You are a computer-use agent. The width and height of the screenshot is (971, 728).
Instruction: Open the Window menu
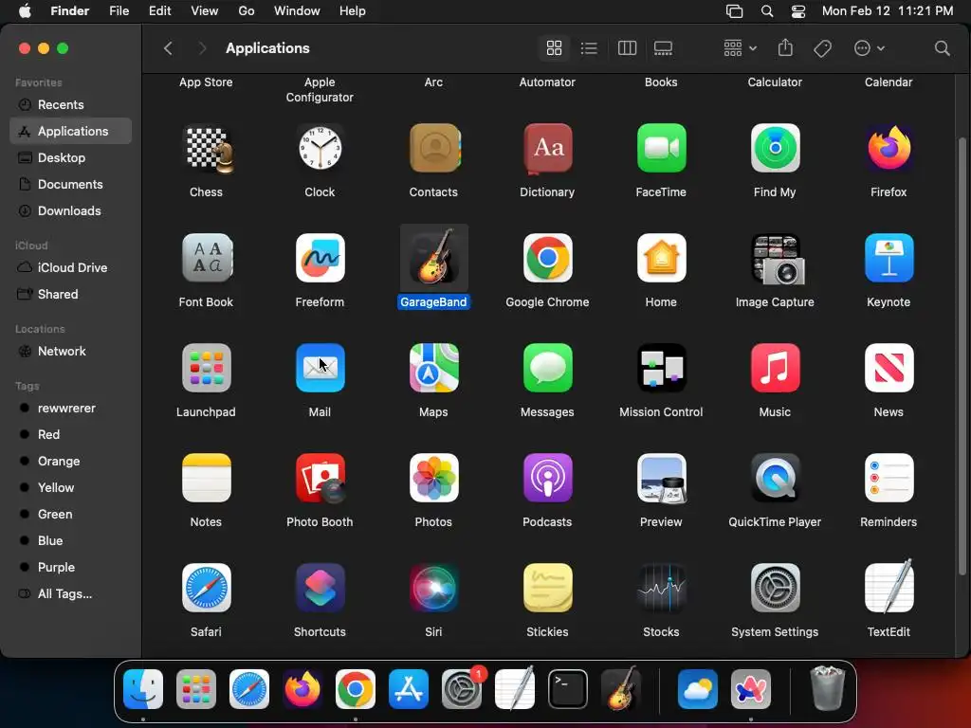(297, 11)
